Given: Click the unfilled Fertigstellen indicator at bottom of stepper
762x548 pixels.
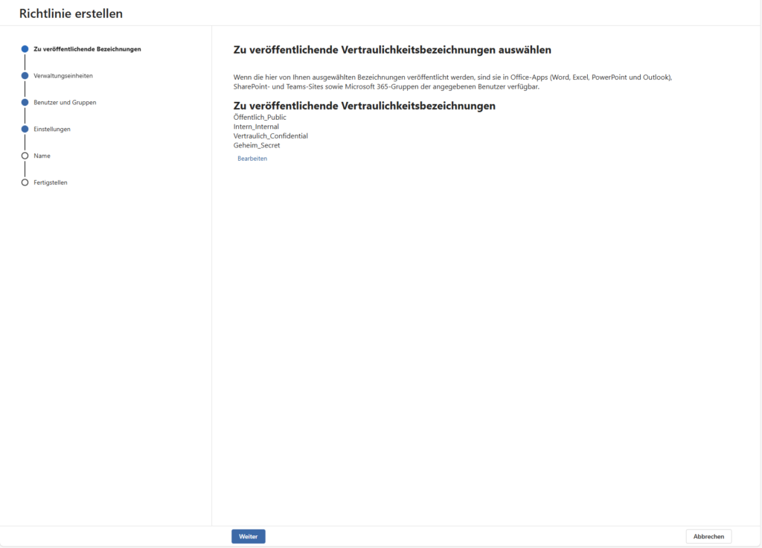Looking at the screenshot, I should coord(25,182).
